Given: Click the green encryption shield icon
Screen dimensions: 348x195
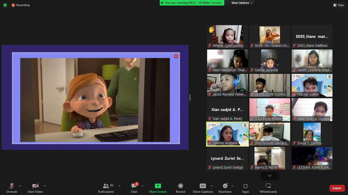Looking at the screenshot, I should pyautogui.click(x=5, y=5).
